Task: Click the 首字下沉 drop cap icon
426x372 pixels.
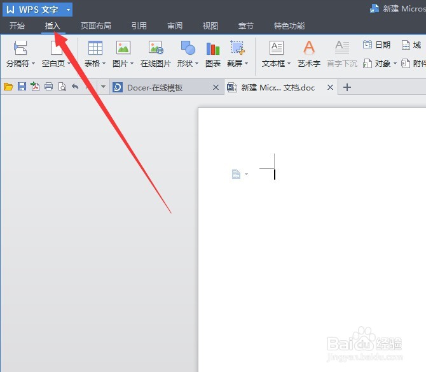Action: pos(342,48)
